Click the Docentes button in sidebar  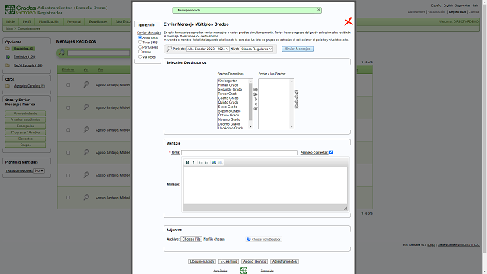coord(25,139)
